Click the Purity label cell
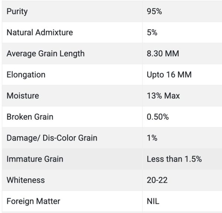 (17, 11)
